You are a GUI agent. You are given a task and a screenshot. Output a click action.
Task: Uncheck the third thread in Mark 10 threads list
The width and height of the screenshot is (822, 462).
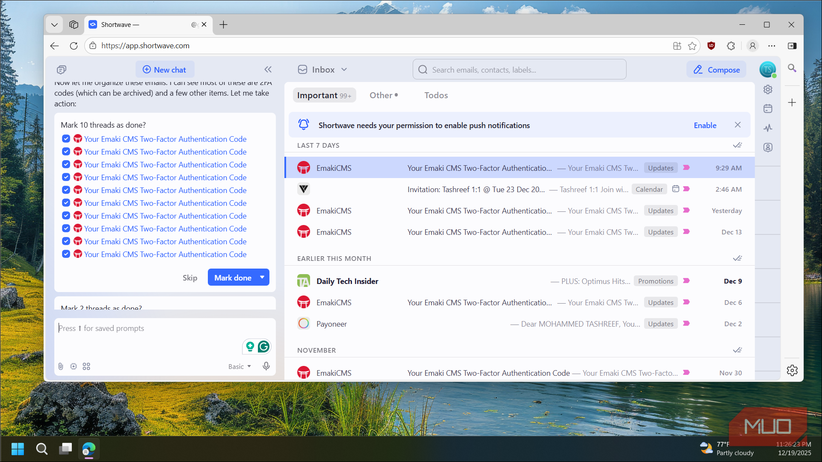66,164
